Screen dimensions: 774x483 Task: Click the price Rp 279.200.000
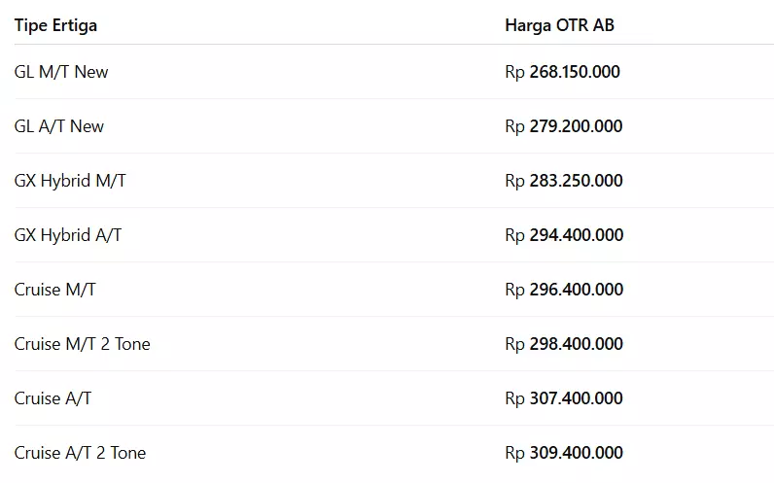point(563,126)
